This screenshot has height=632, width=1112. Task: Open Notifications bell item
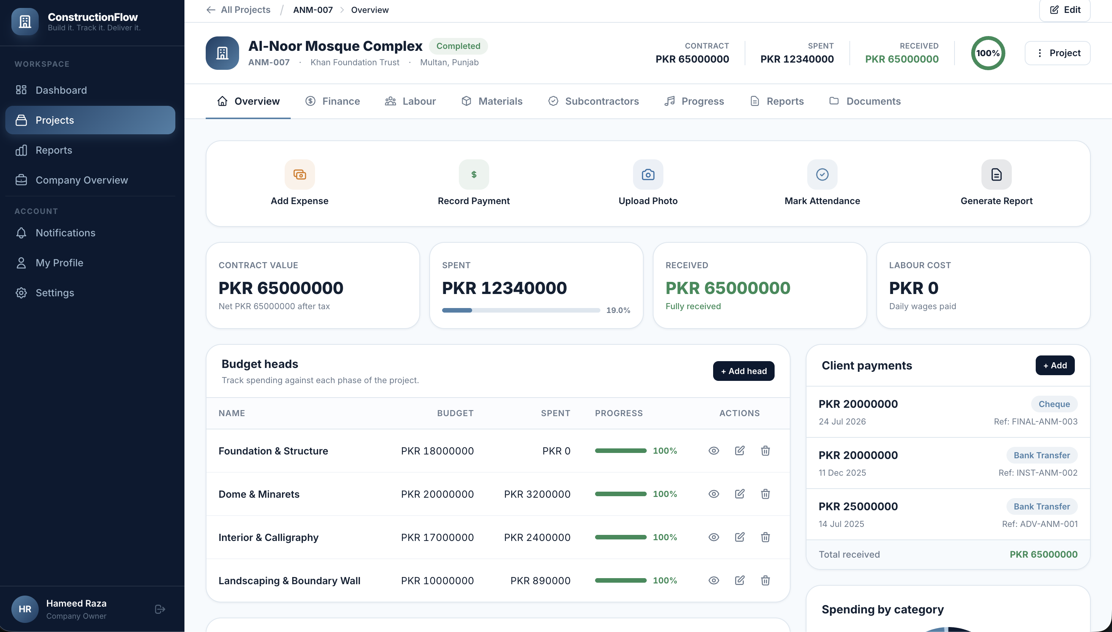pos(90,233)
